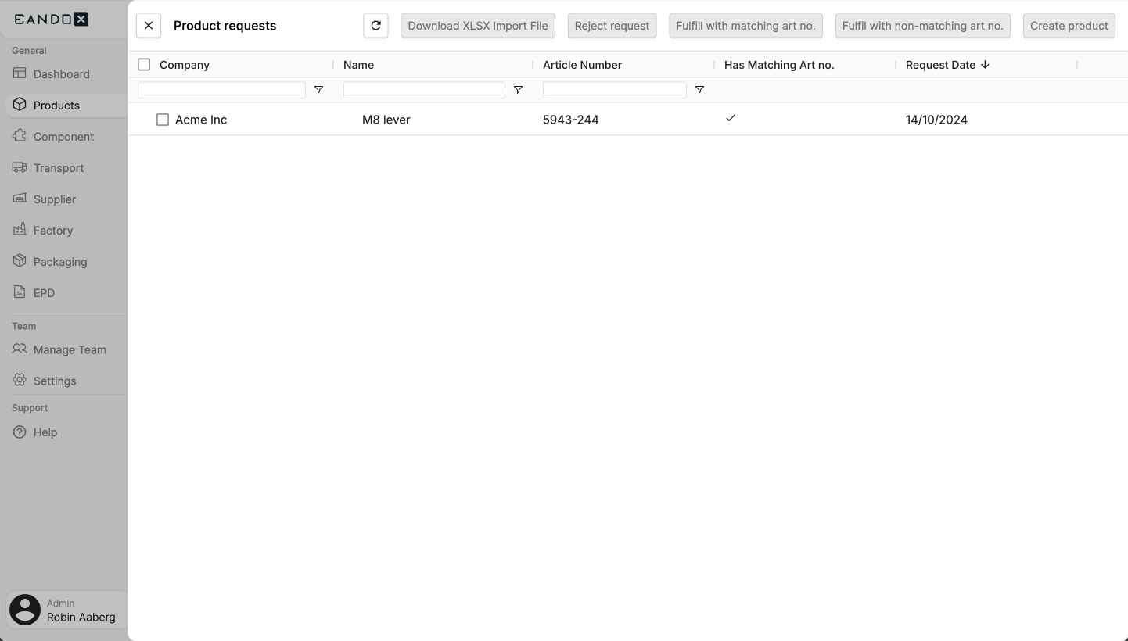
Task: Click Download XLSX Import File
Action: coord(477,25)
